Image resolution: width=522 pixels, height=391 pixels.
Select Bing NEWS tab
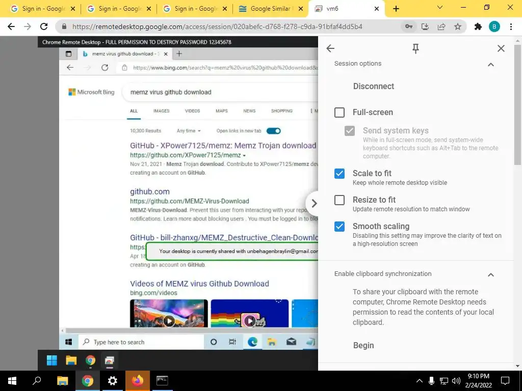click(249, 110)
